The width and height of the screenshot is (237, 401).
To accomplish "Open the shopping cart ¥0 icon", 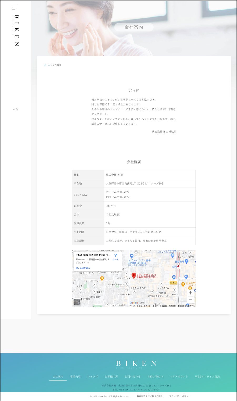I will [16, 109].
